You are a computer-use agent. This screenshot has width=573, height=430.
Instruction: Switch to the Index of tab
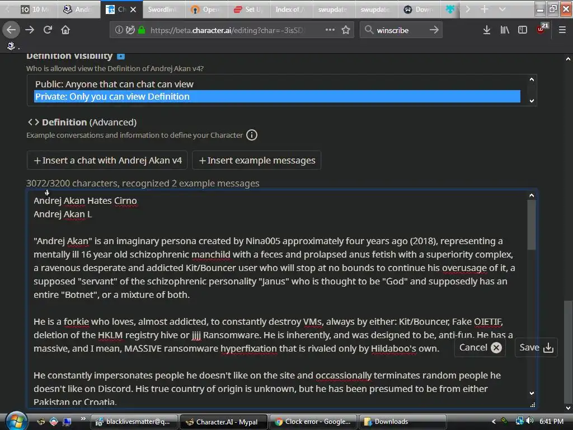291,10
